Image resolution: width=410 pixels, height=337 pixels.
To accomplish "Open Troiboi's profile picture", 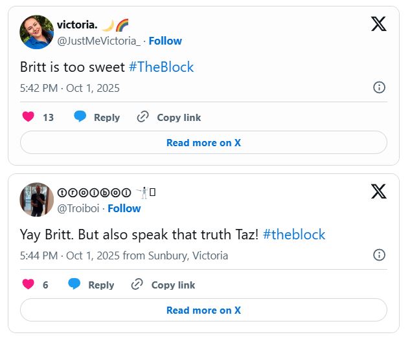I will pos(37,199).
